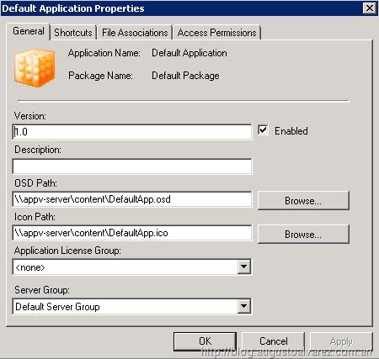Click the Icon Path text box
This screenshot has height=359, width=379.
coord(132,233)
